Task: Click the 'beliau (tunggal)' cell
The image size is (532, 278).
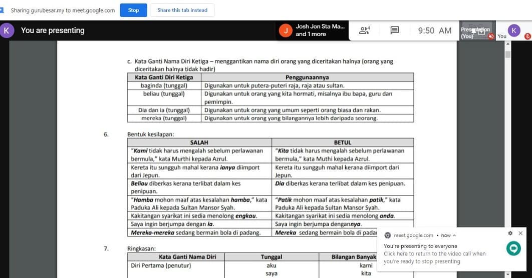Action: [x=164, y=98]
